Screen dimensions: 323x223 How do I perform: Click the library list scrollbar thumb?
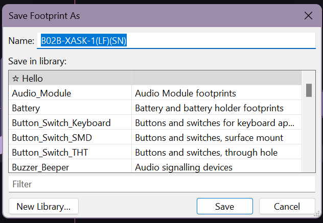[x=309, y=90]
